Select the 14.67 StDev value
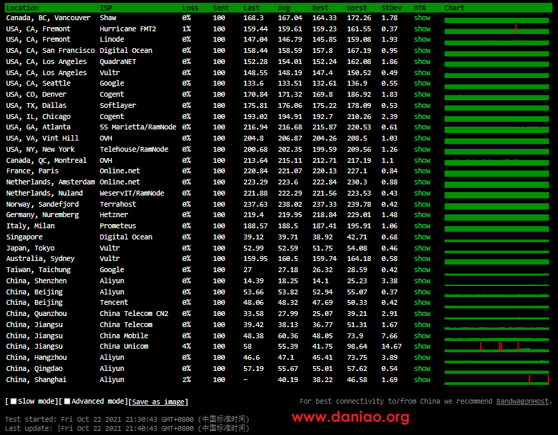This screenshot has width=558, height=435. (392, 346)
